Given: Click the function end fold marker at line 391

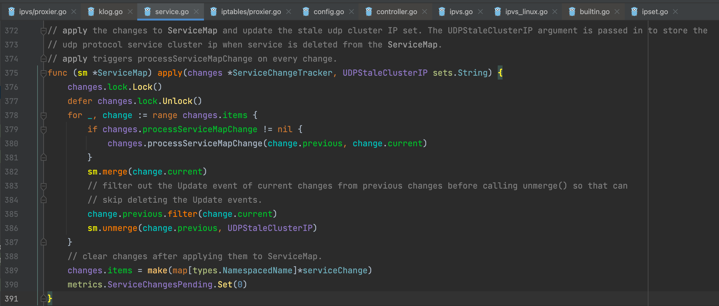Looking at the screenshot, I should click(x=44, y=299).
